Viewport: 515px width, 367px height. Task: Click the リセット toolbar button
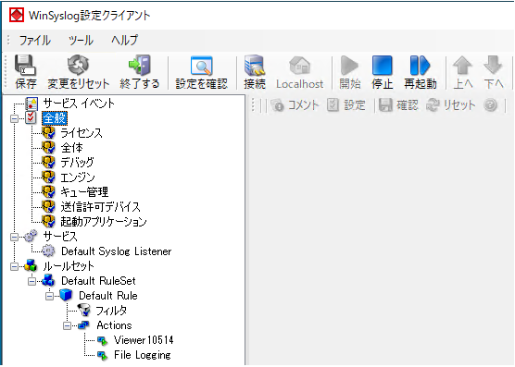450,105
